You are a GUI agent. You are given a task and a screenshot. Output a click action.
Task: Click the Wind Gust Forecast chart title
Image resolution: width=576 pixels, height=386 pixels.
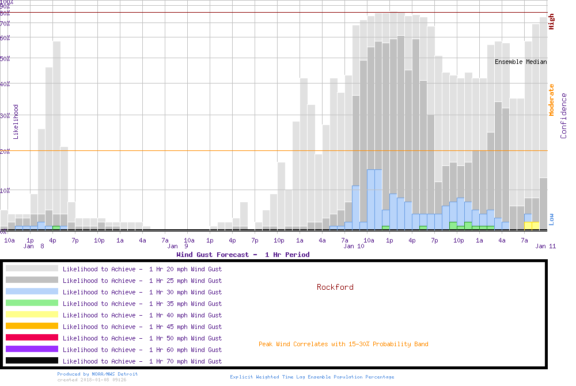click(242, 255)
